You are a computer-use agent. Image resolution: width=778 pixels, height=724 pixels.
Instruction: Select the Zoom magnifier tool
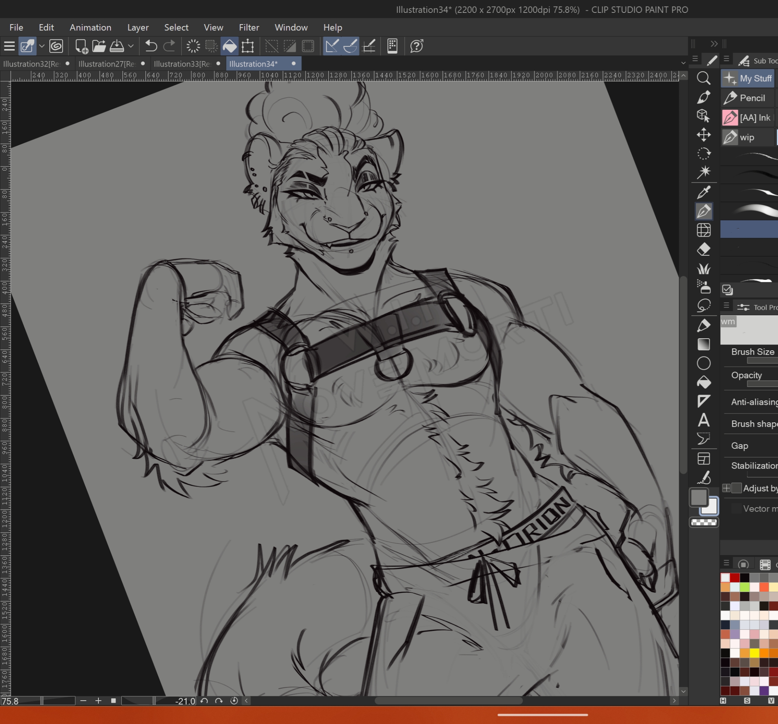pyautogui.click(x=703, y=78)
